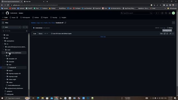
Task: Expand the mipmap-anydpi-v26 folder
Action: pyautogui.click(x=5, y=73)
